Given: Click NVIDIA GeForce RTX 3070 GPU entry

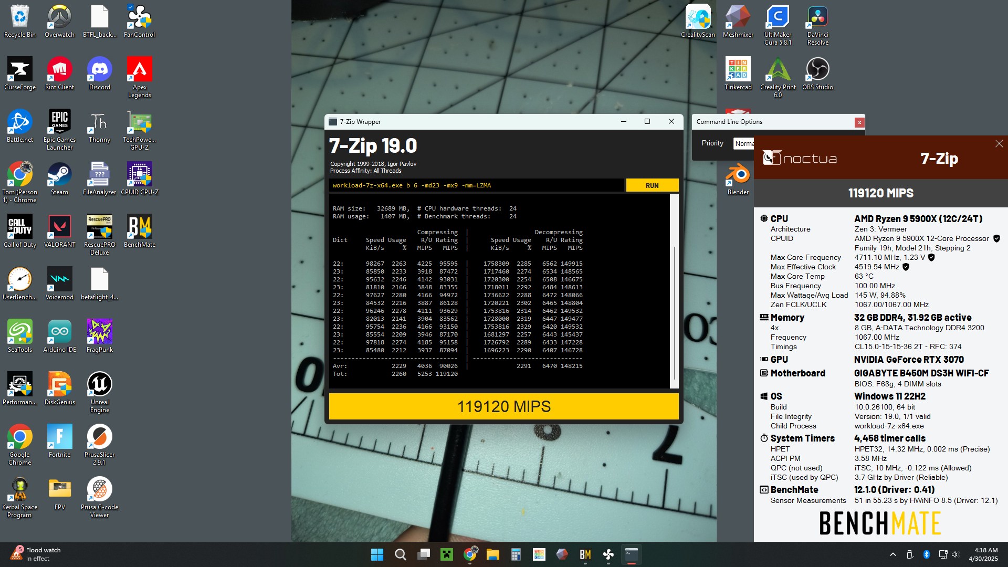Looking at the screenshot, I should pyautogui.click(x=909, y=360).
